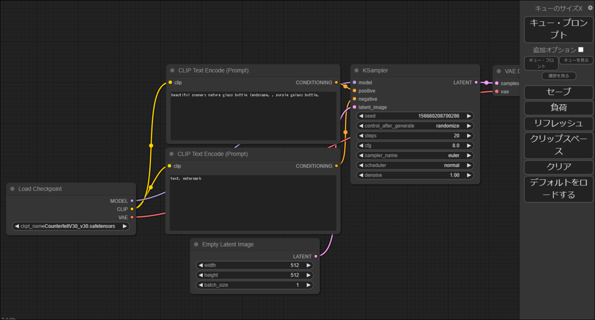The image size is (595, 320).
Task: Click the right arrow of the seed widget
Action: [x=469, y=116]
